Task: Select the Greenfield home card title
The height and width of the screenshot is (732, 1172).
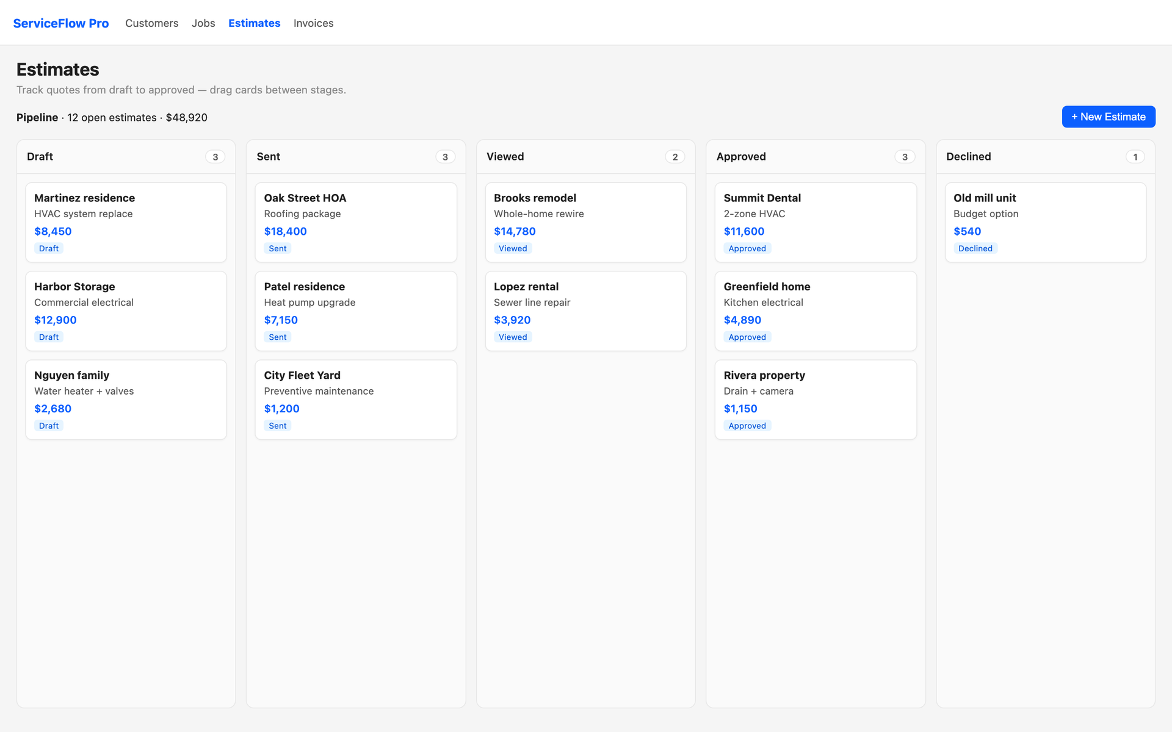Action: [x=767, y=287]
